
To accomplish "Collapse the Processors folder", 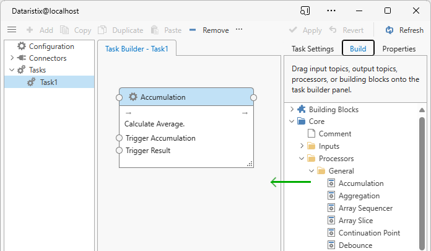I will click(x=302, y=159).
